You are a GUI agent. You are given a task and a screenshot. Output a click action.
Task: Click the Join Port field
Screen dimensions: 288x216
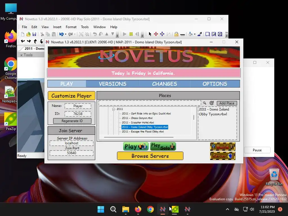pyautogui.click(x=71, y=153)
